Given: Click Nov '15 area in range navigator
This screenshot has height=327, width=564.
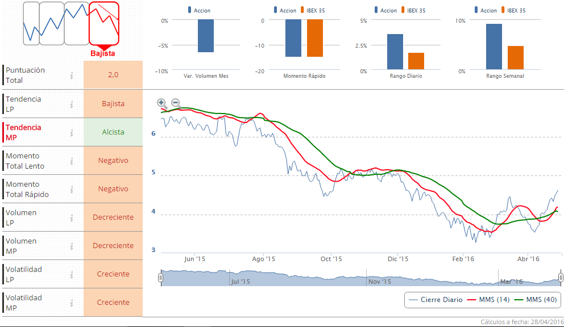Looking at the screenshot, I should (x=379, y=282).
